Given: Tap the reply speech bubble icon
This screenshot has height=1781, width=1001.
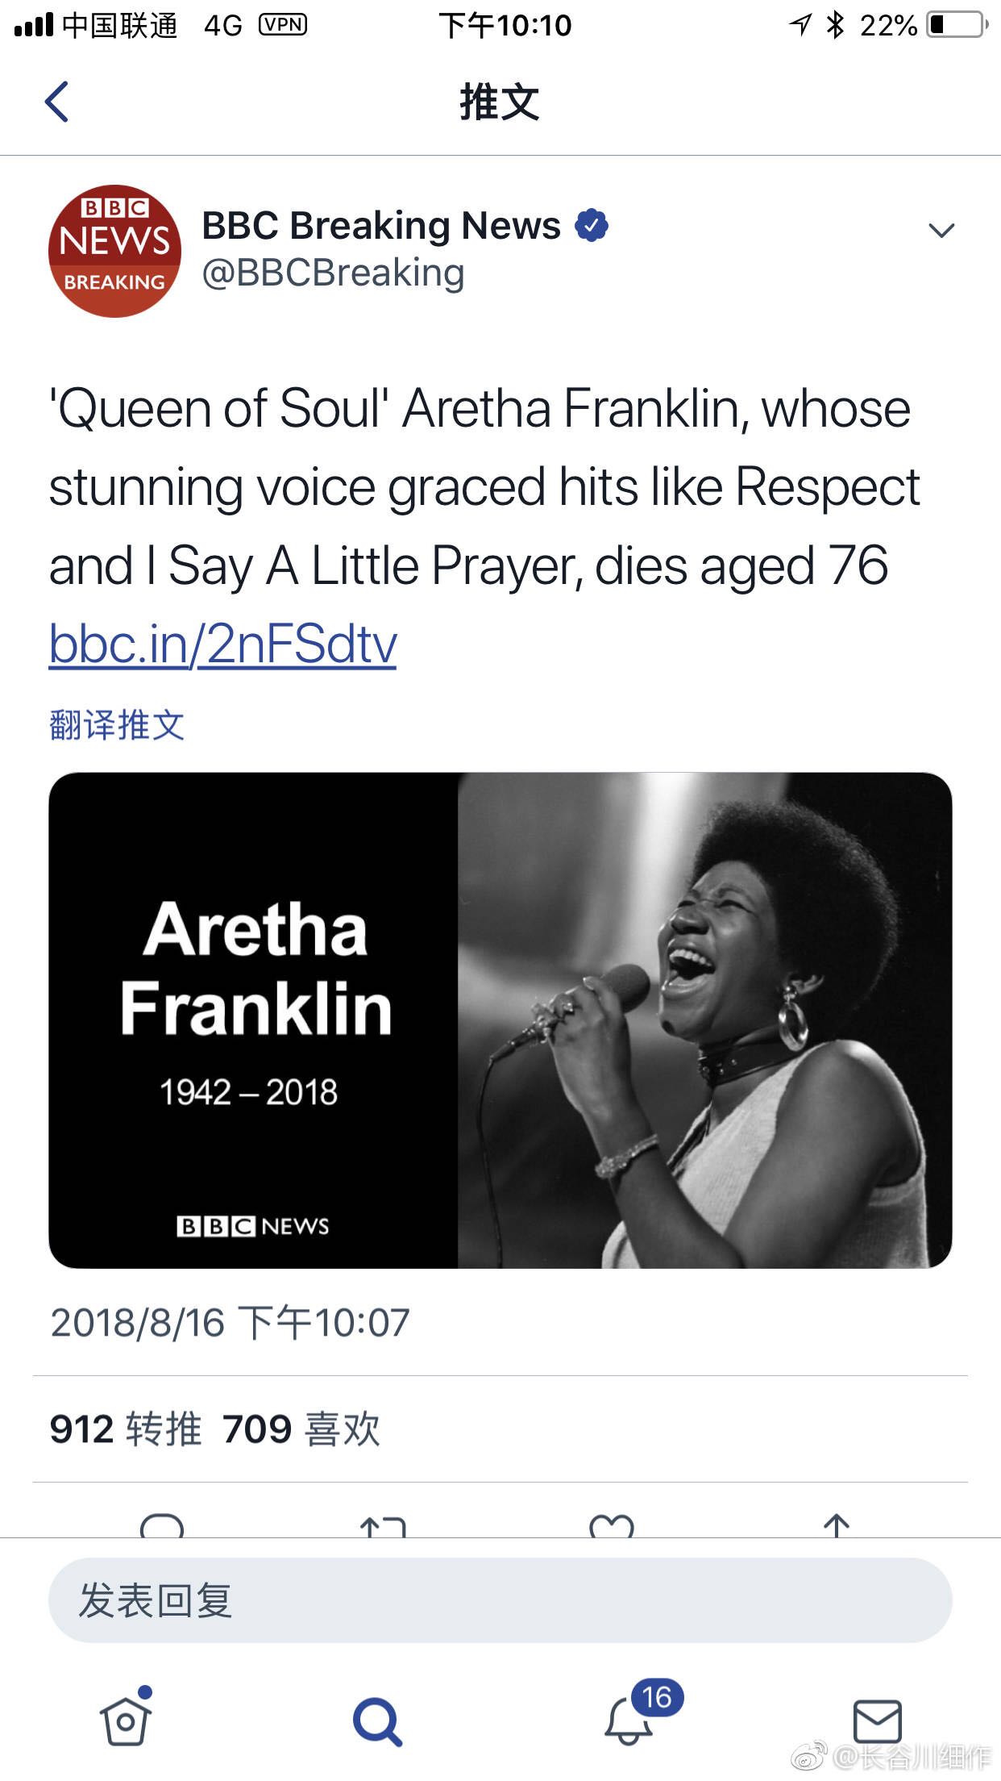Looking at the screenshot, I should (x=162, y=1527).
